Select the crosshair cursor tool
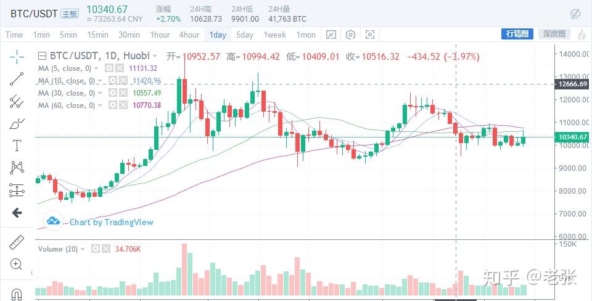The width and height of the screenshot is (592, 301). 17,57
